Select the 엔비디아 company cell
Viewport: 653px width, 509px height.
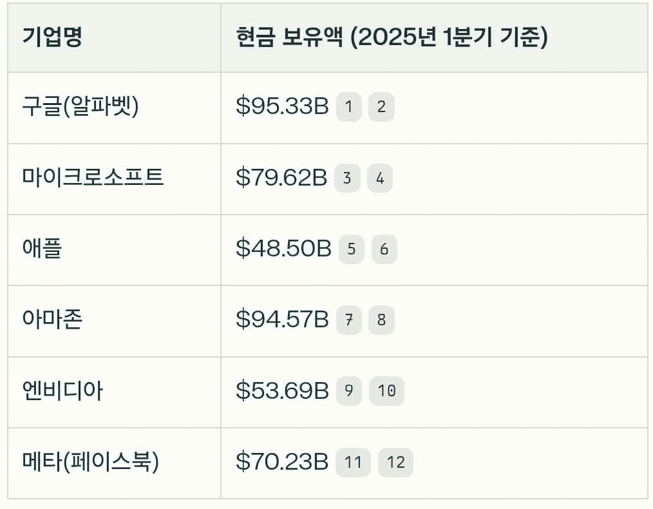[x=114, y=392]
